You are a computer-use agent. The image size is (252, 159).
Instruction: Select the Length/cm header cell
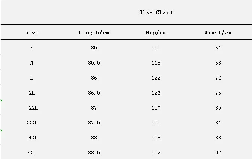pos(94,33)
